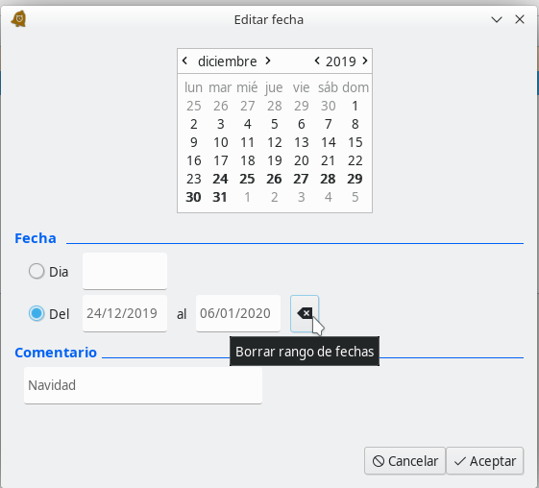
Task: Go to next month arrow after diciembre
Action: click(268, 61)
